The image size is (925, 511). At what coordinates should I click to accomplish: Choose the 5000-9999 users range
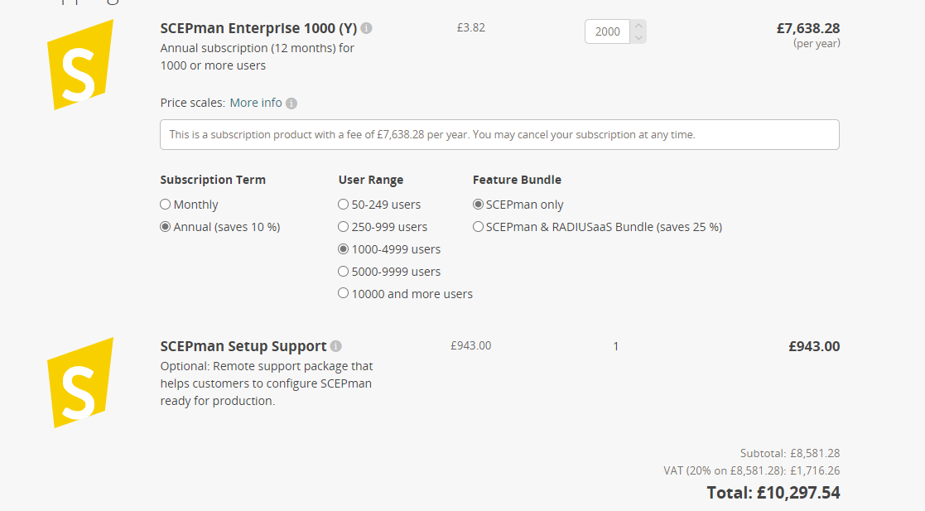tap(343, 271)
